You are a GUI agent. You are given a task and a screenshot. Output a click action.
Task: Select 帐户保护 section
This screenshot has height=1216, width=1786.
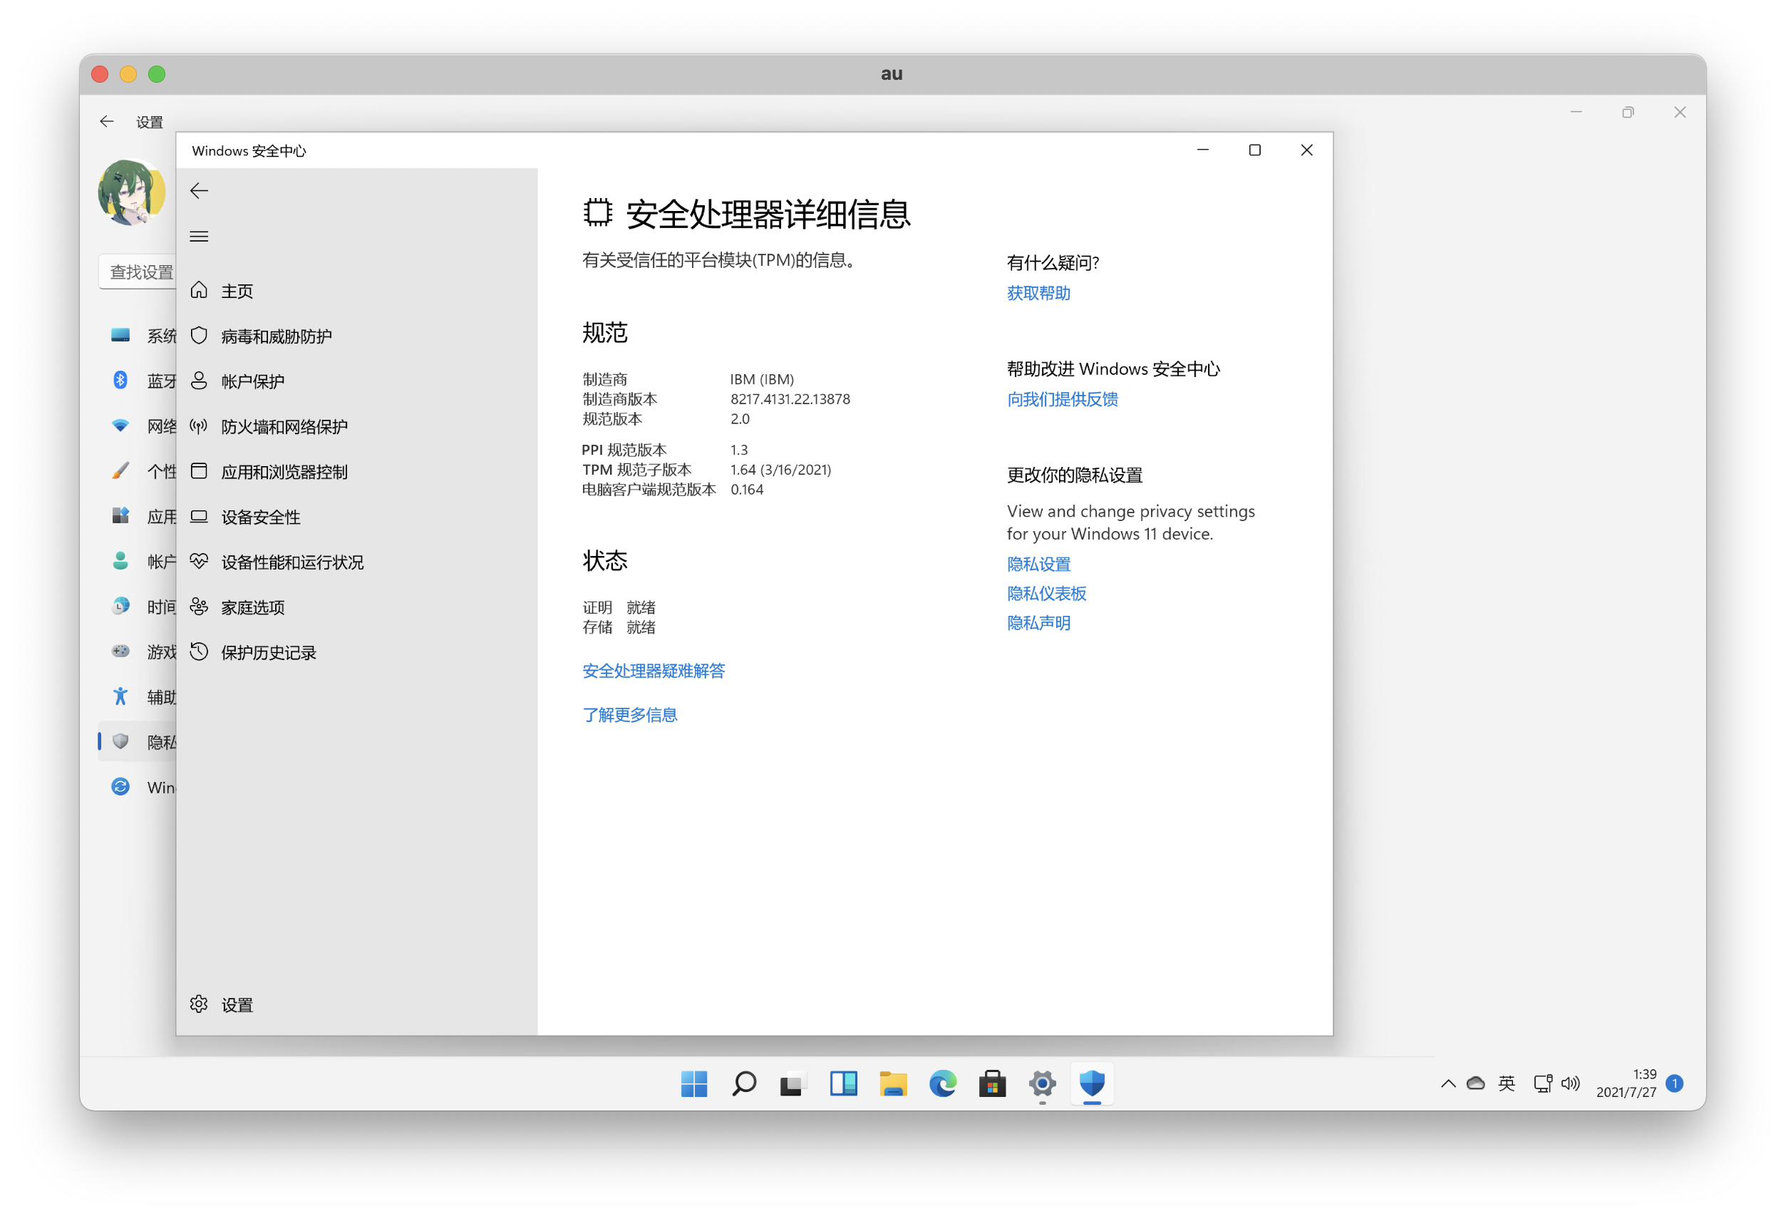[252, 381]
